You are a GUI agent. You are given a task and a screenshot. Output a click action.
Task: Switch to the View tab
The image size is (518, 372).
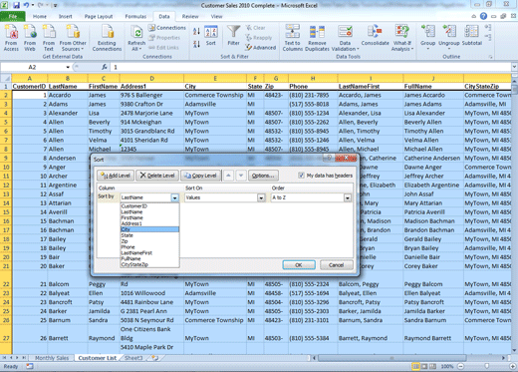[x=217, y=16]
